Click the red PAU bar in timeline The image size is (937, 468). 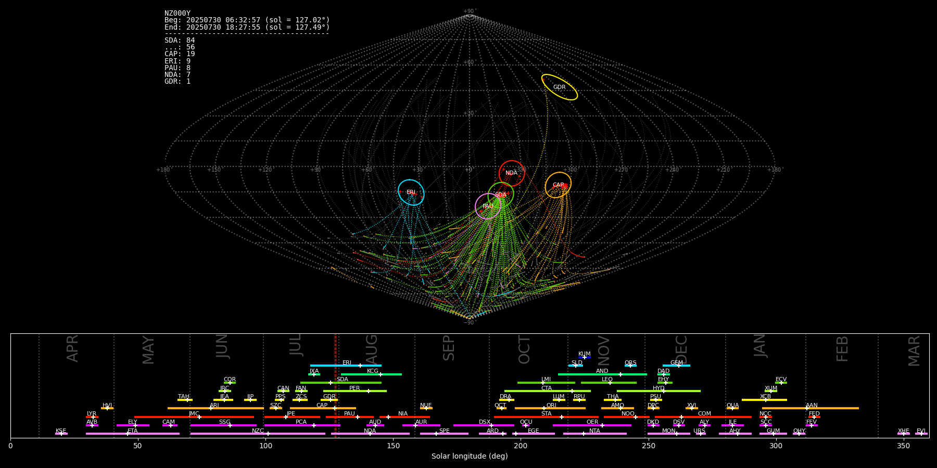[x=350, y=417]
